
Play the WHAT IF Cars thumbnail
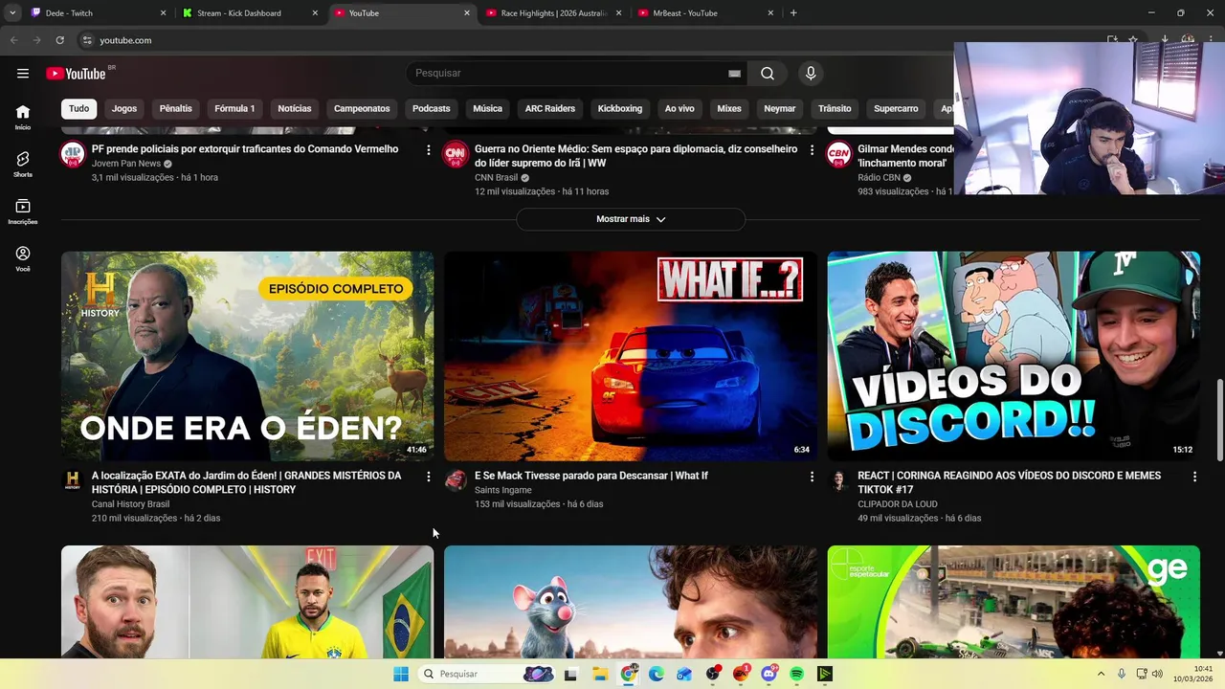click(631, 356)
